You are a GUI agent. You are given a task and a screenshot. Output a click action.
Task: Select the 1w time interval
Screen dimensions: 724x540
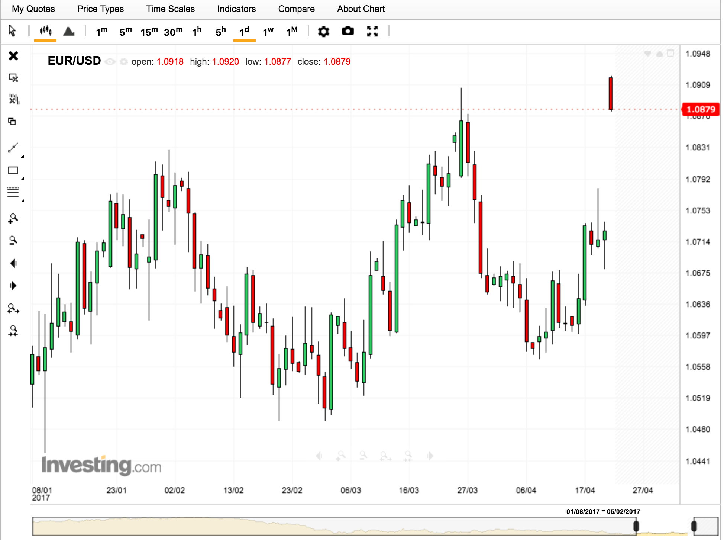click(268, 31)
